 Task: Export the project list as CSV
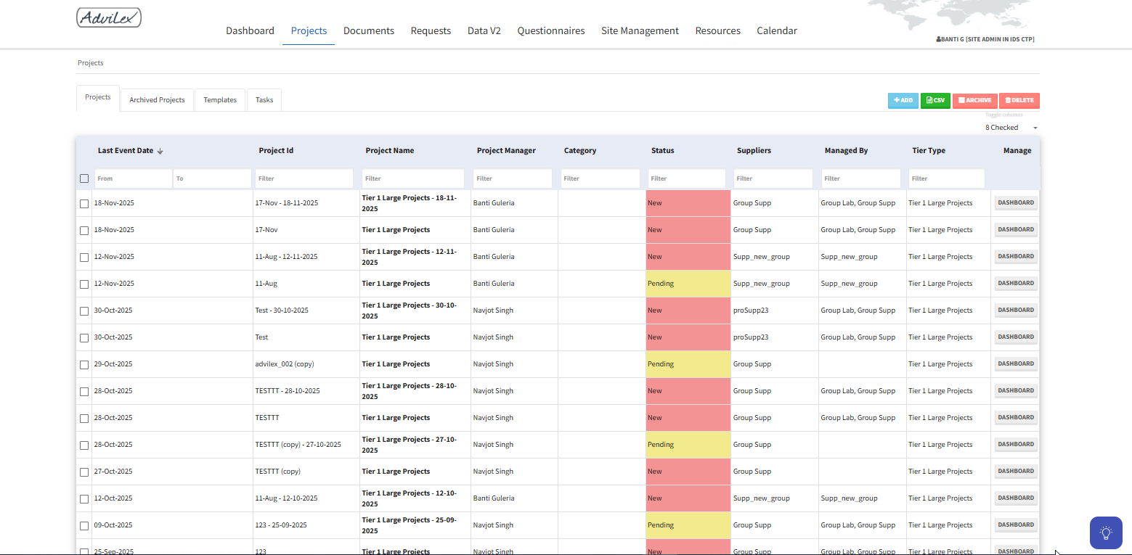(935, 101)
